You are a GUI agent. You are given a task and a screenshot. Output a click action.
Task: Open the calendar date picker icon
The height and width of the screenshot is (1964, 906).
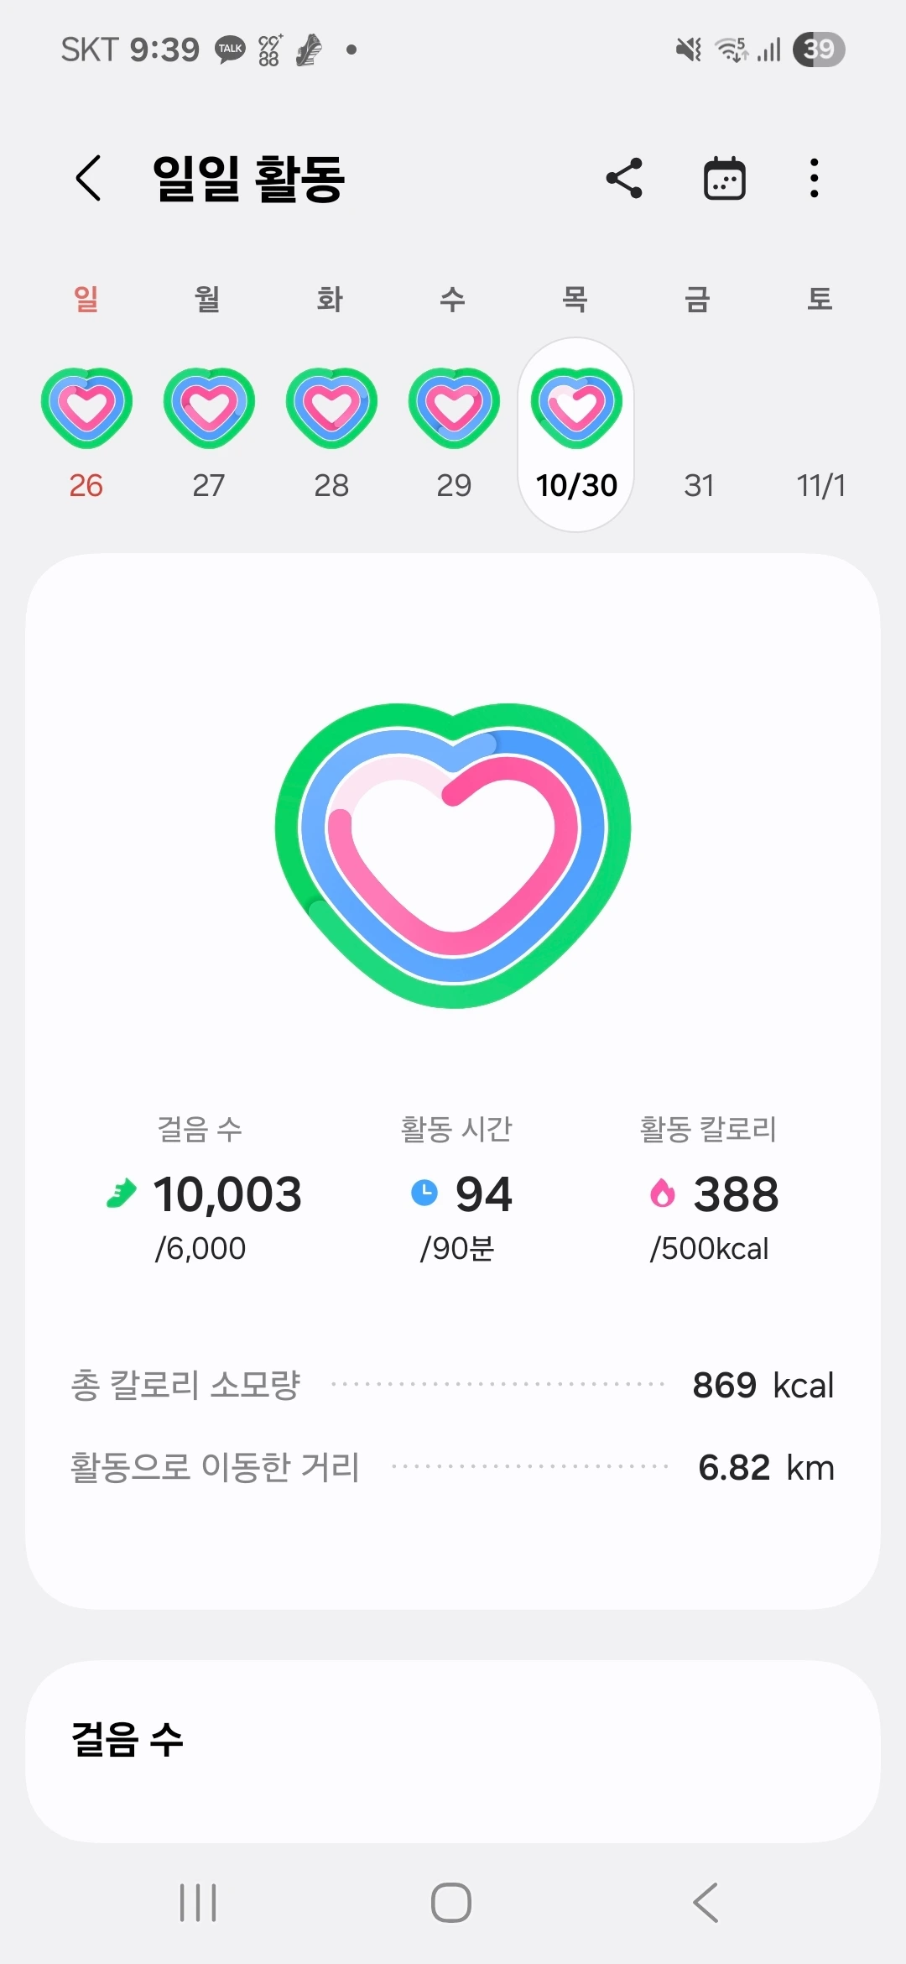pyautogui.click(x=724, y=178)
